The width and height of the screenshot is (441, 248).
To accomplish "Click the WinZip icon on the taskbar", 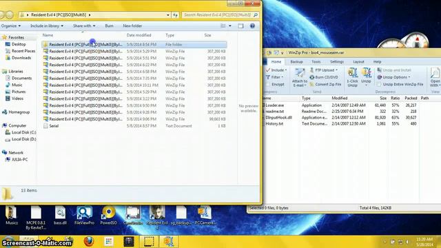I will (169, 241).
